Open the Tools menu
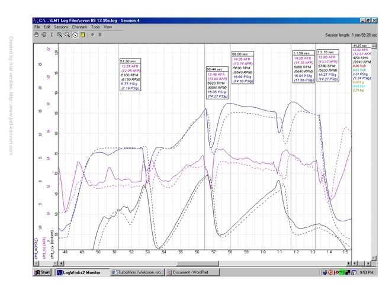 pyautogui.click(x=95, y=27)
